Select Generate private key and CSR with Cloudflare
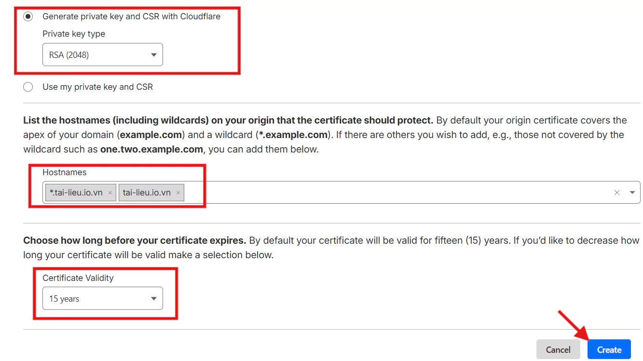 click(x=28, y=16)
